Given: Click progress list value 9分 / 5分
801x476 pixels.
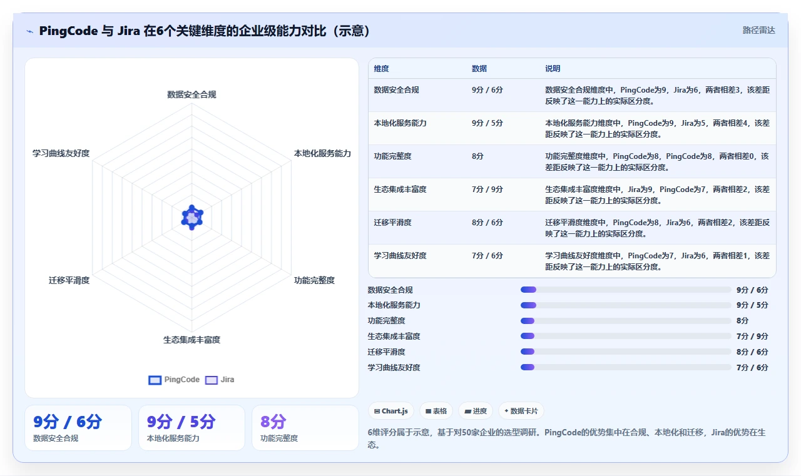Looking at the screenshot, I should click(752, 305).
